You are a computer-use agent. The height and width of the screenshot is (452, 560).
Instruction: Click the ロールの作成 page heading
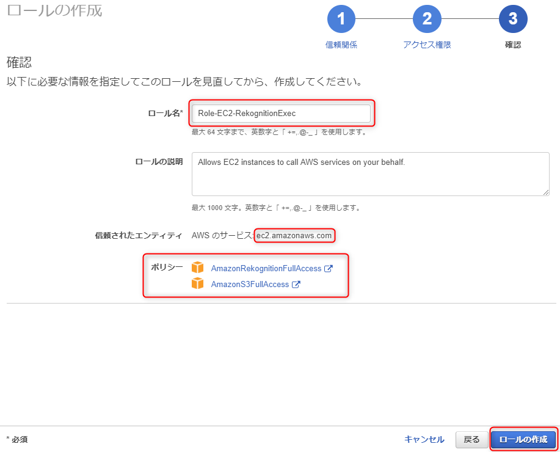coord(54,11)
